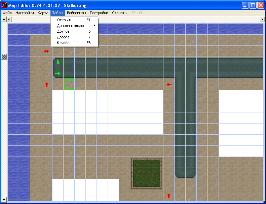Image resolution: width=266 pixels, height=204 pixels.
Task: Click the red up arrow beside green square
Action: click(47, 84)
